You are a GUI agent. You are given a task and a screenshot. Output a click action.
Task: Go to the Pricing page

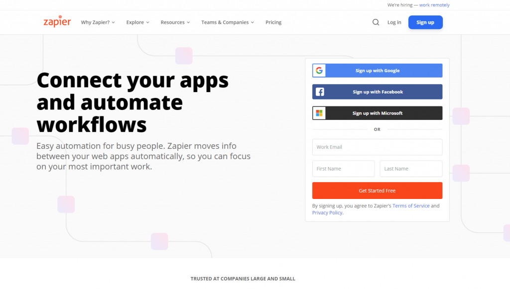click(273, 22)
